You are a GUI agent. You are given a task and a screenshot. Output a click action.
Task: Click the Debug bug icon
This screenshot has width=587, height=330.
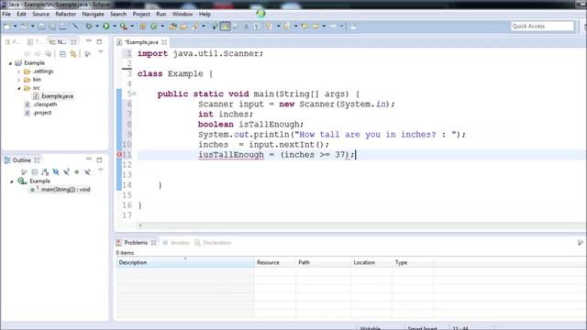(89, 27)
